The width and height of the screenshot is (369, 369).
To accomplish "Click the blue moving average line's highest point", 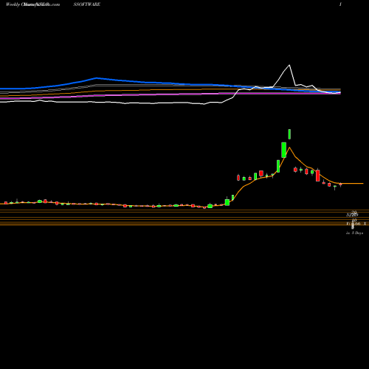I will pos(97,78).
